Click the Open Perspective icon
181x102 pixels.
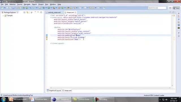[170, 8]
